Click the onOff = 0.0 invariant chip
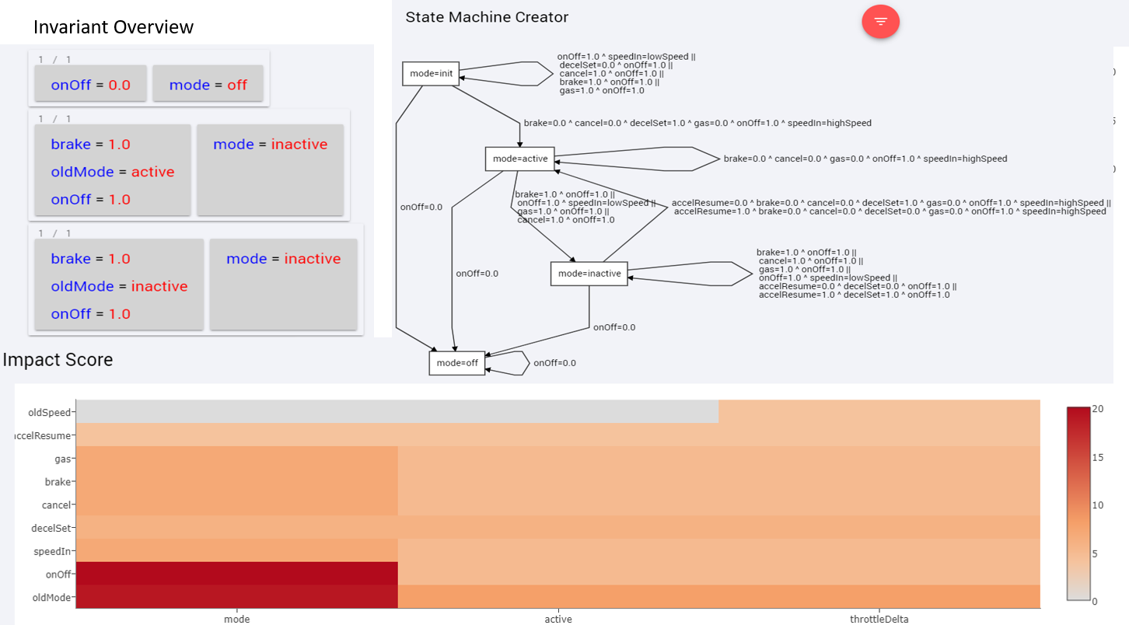Image resolution: width=1129 pixels, height=625 pixels. pyautogui.click(x=90, y=85)
